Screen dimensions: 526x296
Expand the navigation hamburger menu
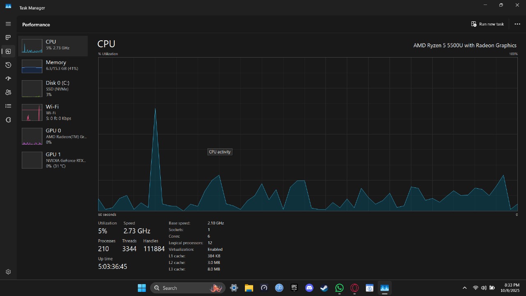[8, 24]
